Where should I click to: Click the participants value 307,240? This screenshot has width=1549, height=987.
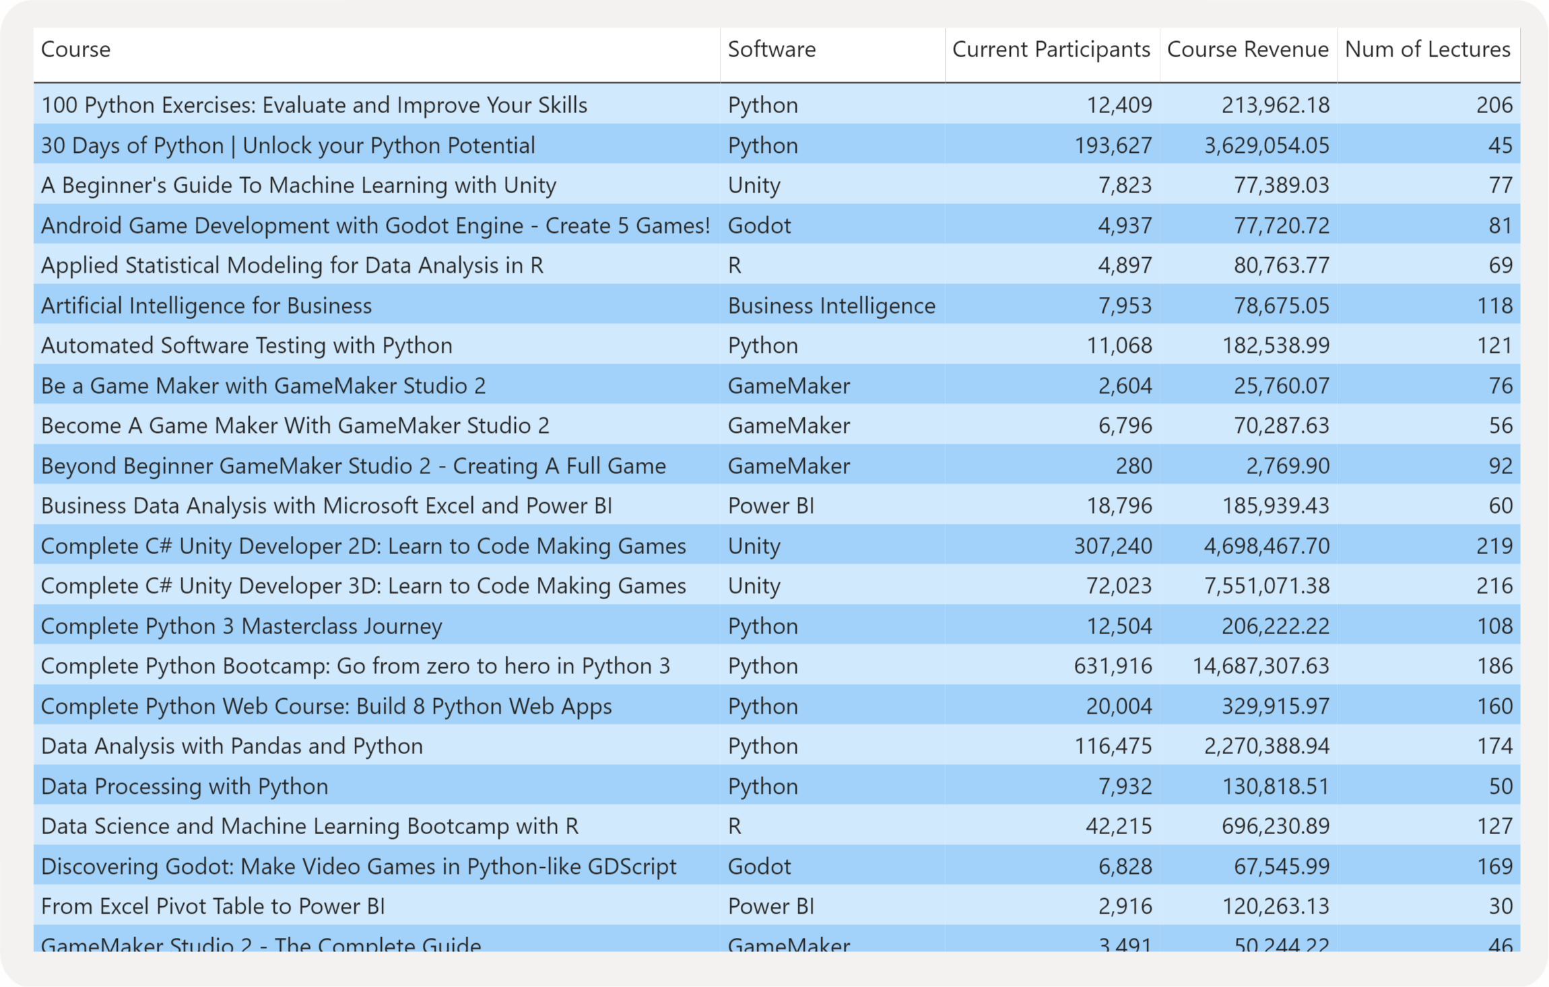[x=1113, y=546]
